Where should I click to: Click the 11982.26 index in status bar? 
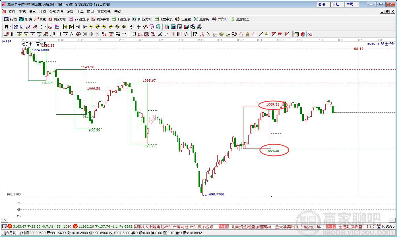(87, 226)
